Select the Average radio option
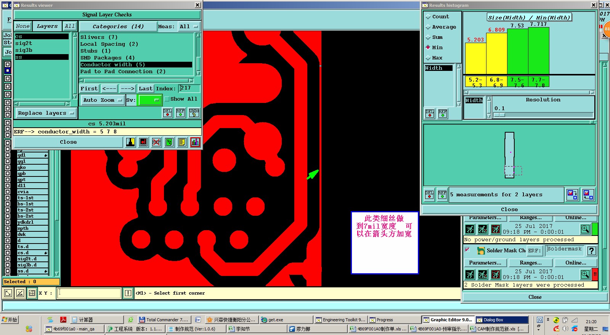 (x=428, y=27)
